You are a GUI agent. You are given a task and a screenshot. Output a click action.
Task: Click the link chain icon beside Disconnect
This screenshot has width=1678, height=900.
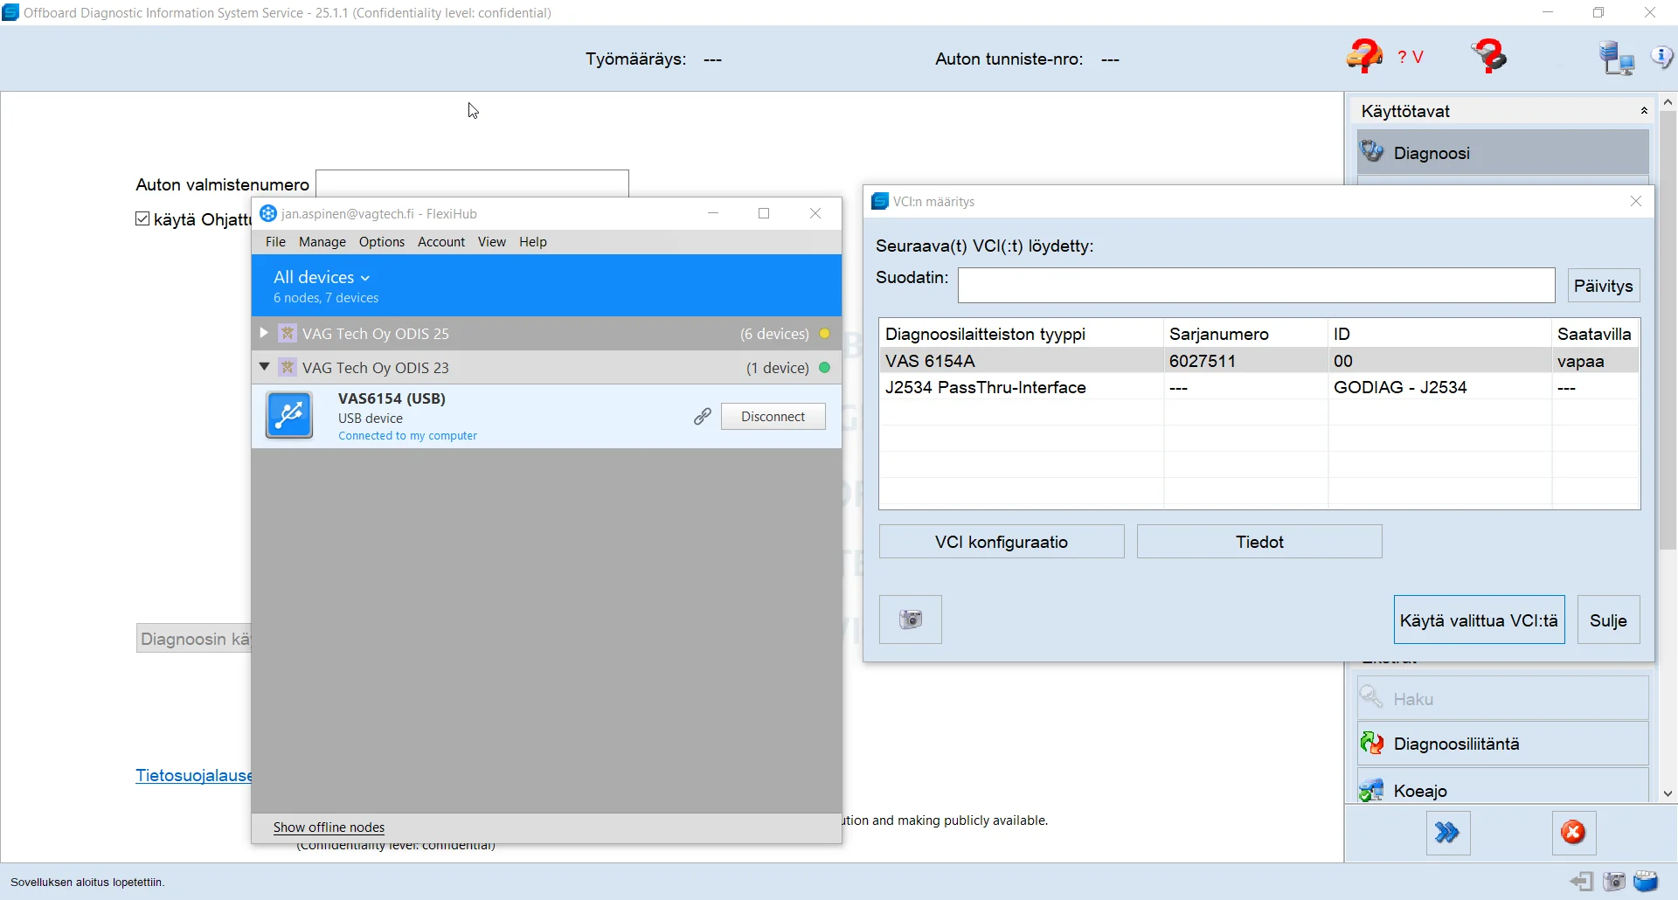point(703,417)
